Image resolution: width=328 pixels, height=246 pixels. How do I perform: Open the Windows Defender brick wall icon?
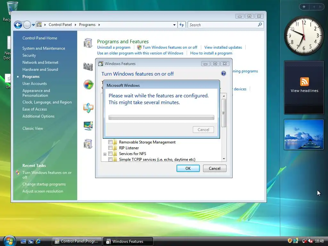click(x=88, y=67)
